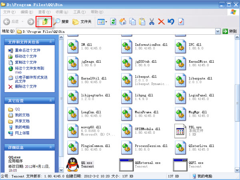Open the View (查看) menu

click(x=44, y=12)
